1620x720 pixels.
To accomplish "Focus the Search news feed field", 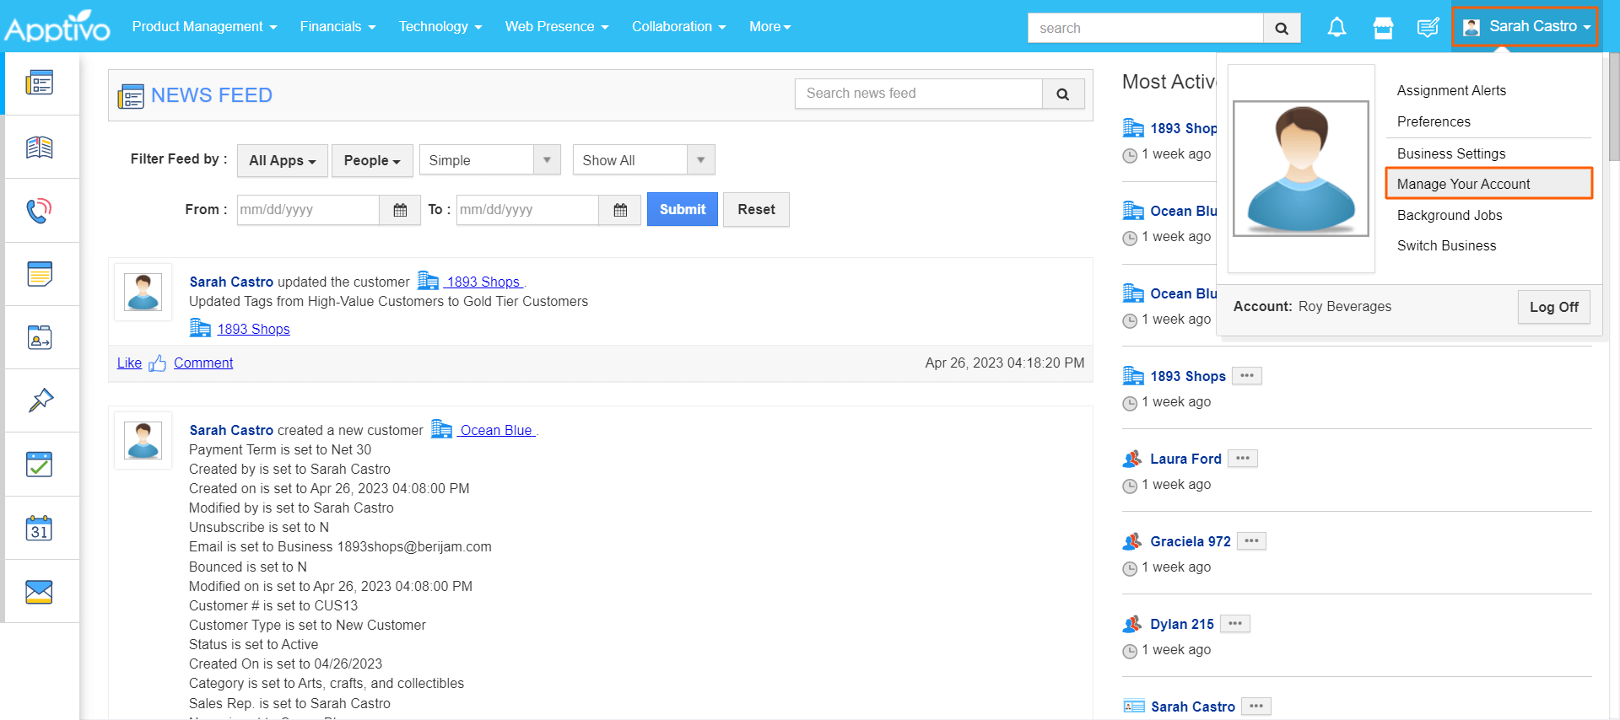I will [919, 94].
